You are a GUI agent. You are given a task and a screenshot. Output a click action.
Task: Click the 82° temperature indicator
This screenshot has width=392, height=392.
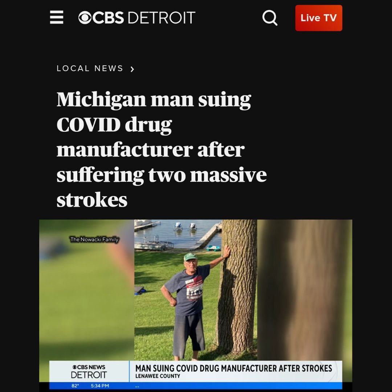tap(75, 386)
